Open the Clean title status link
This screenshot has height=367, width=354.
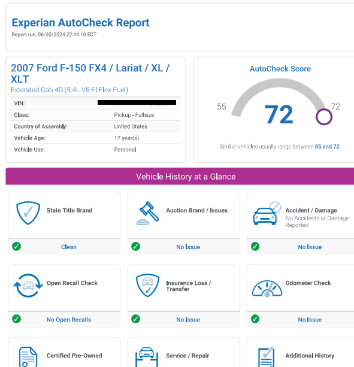69,247
